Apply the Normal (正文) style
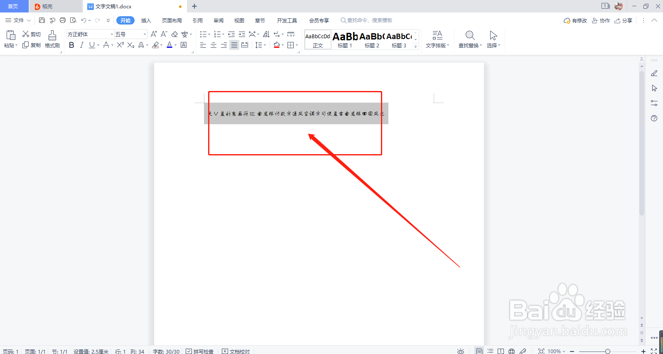 pos(318,40)
